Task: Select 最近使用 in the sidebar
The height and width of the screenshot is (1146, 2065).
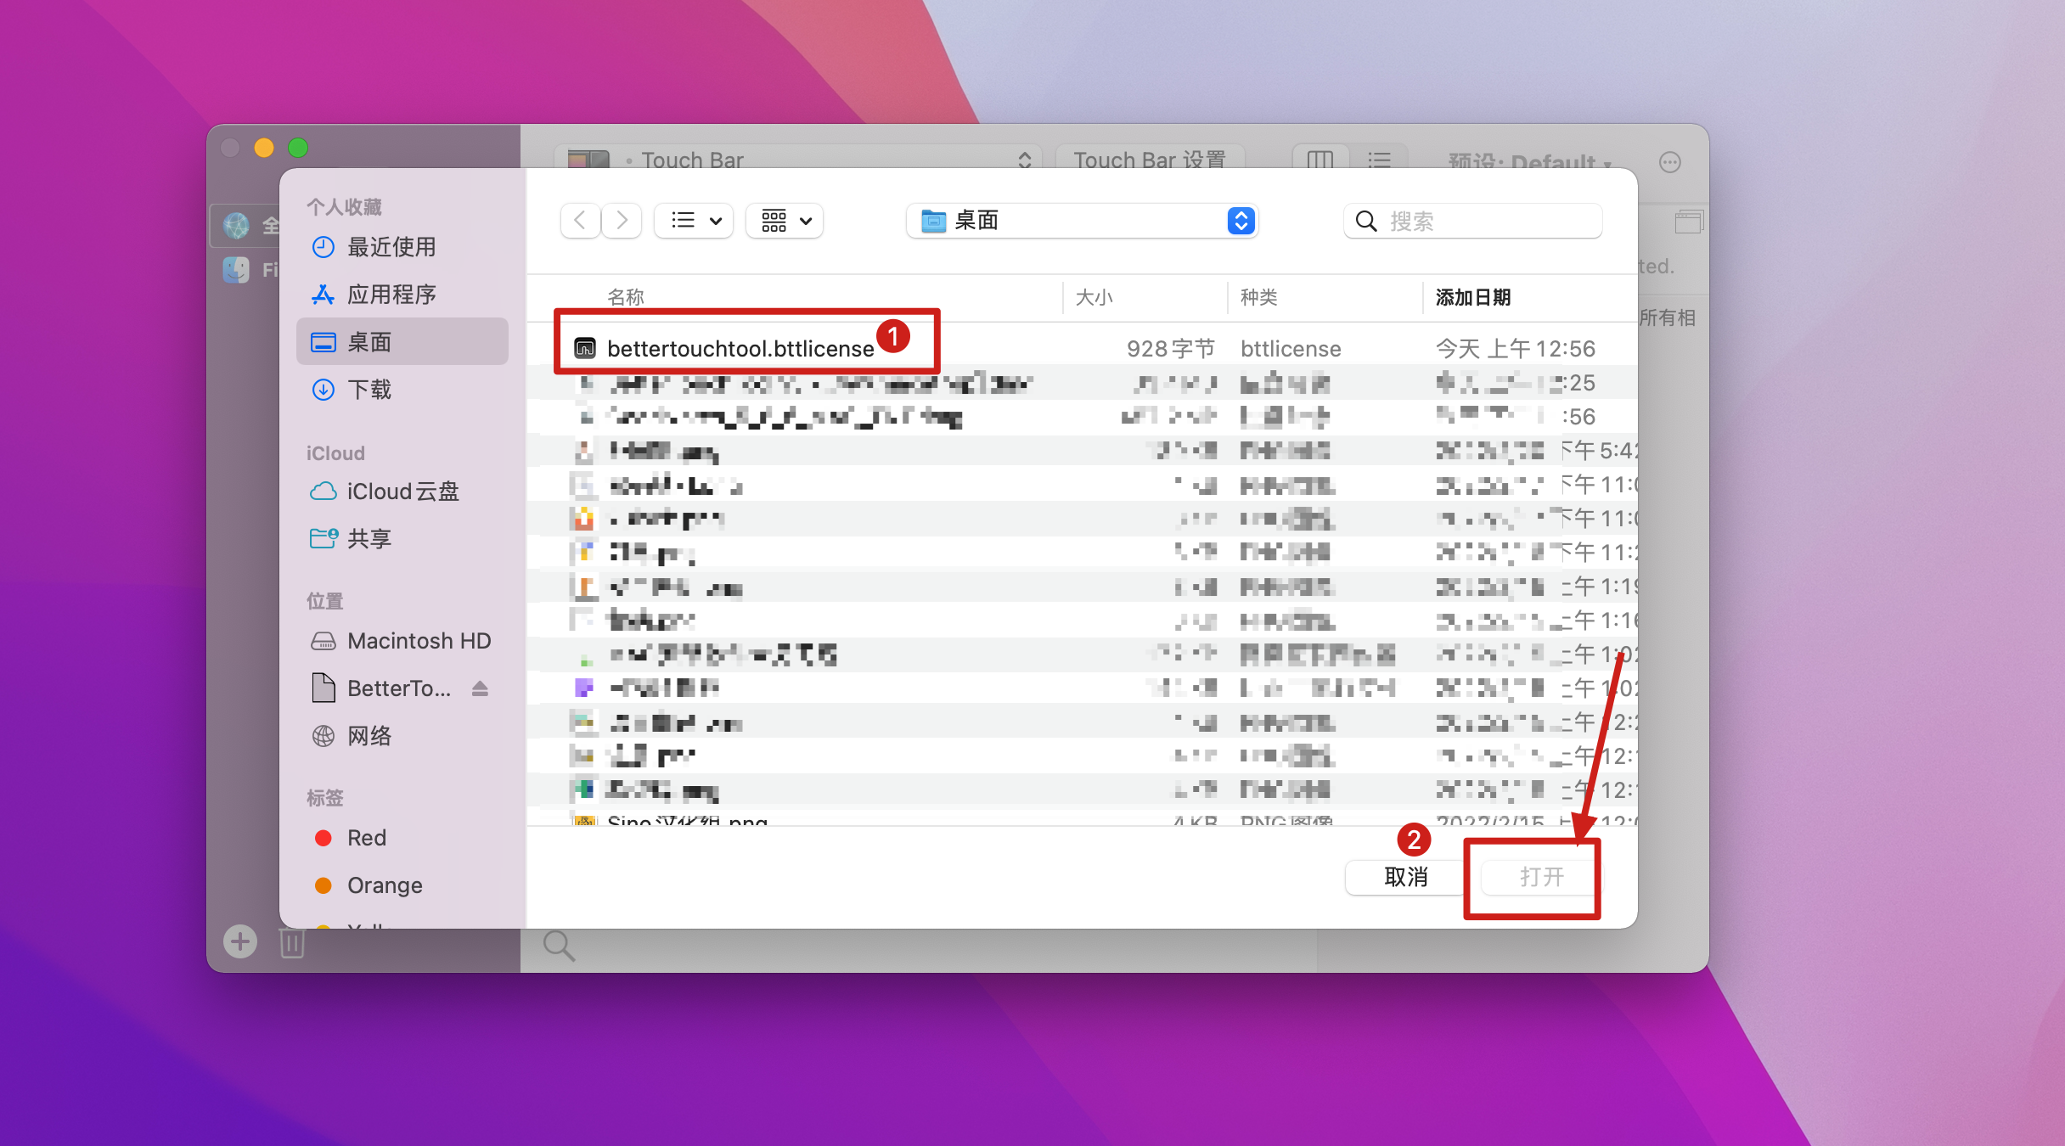Action: (x=391, y=247)
